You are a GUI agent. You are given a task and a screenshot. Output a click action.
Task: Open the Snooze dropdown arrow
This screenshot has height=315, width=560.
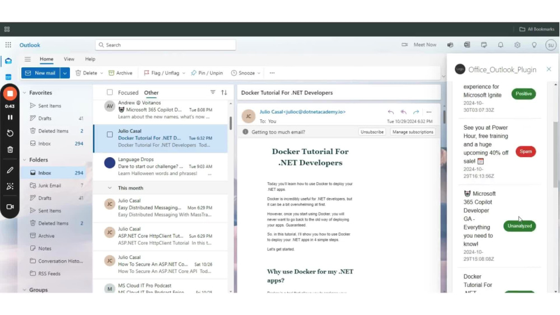259,73
